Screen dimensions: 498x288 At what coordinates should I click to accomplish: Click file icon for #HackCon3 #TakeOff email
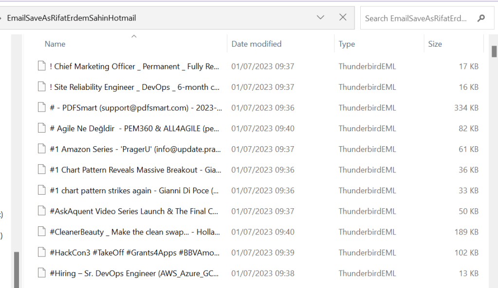tap(41, 252)
